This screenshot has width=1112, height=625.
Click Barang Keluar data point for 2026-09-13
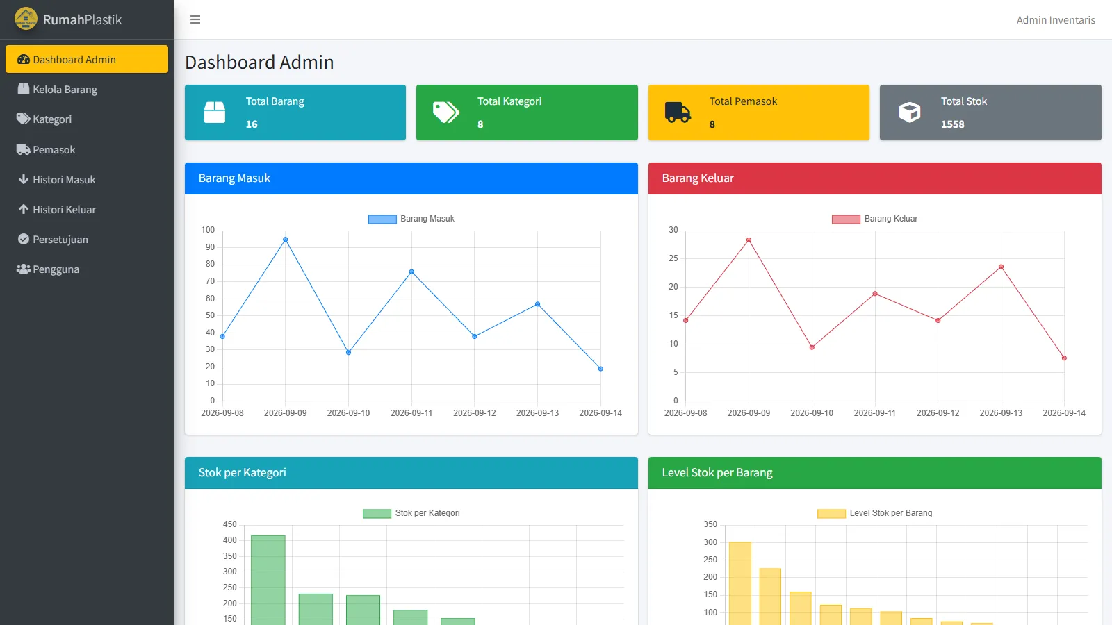coord(1001,267)
